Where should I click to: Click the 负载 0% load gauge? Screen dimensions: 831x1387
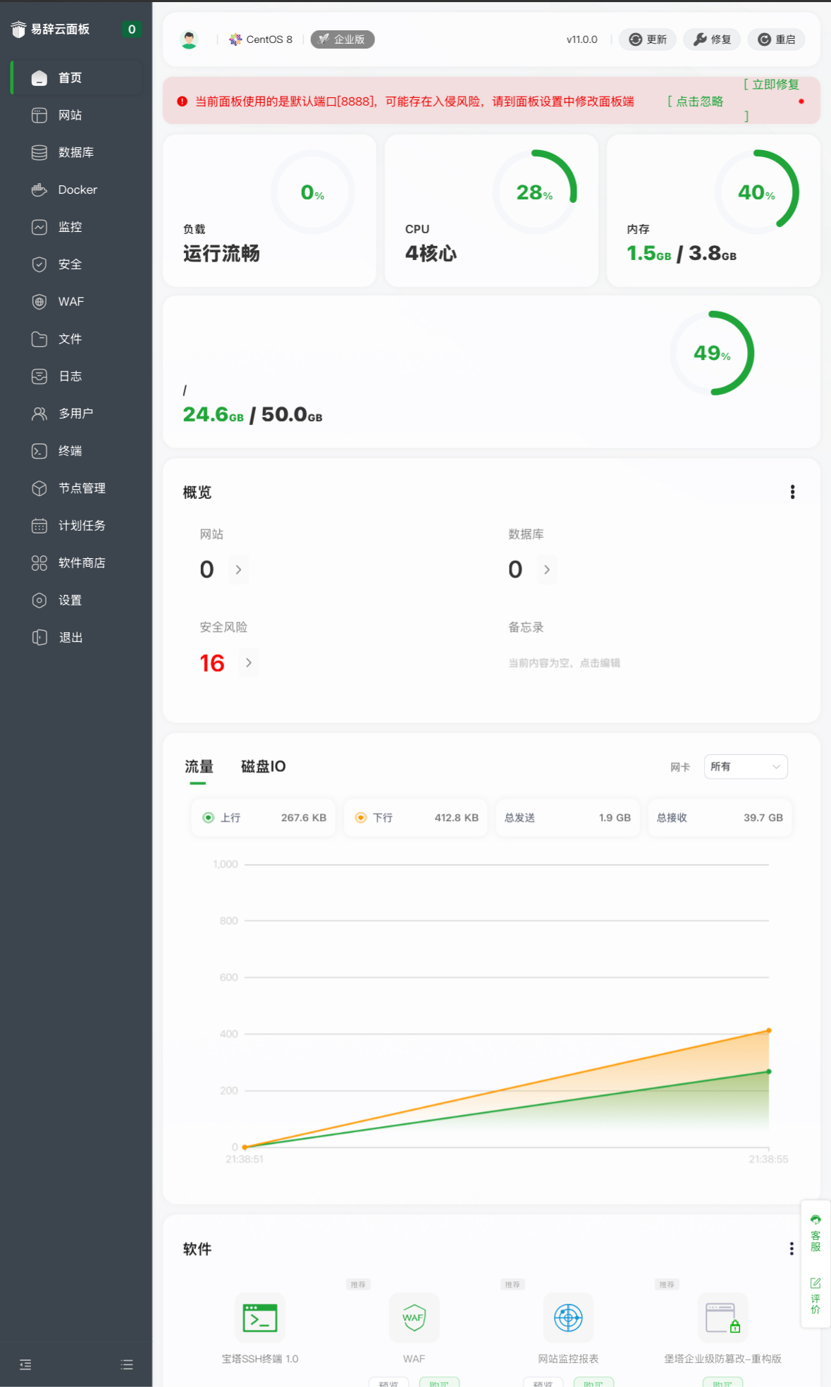coord(312,192)
